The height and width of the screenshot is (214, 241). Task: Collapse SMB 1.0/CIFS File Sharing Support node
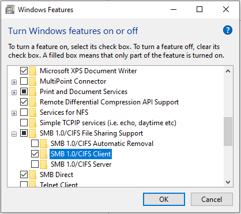pos(14,134)
